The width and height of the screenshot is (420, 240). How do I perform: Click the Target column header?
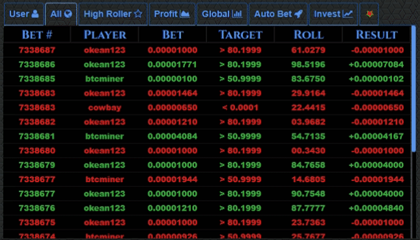pyautogui.click(x=240, y=34)
